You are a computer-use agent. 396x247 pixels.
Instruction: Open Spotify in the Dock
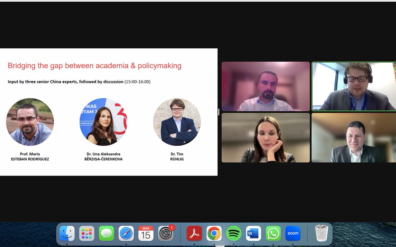[233, 233]
